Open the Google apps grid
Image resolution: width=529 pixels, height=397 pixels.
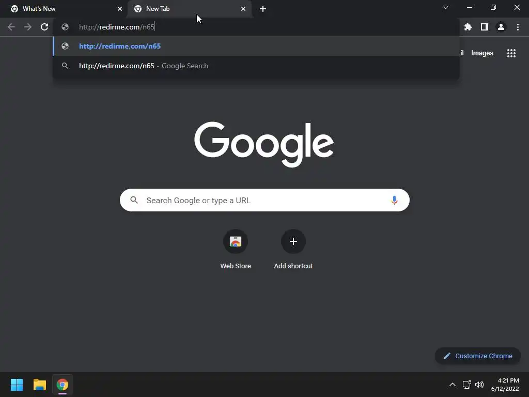511,53
